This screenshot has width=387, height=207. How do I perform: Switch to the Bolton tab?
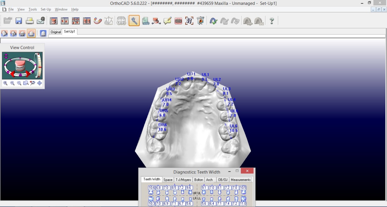[x=199, y=180]
